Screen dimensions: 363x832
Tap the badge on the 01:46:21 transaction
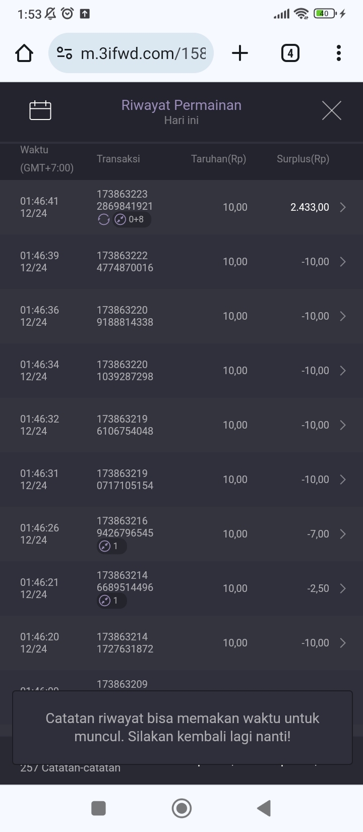point(111,601)
